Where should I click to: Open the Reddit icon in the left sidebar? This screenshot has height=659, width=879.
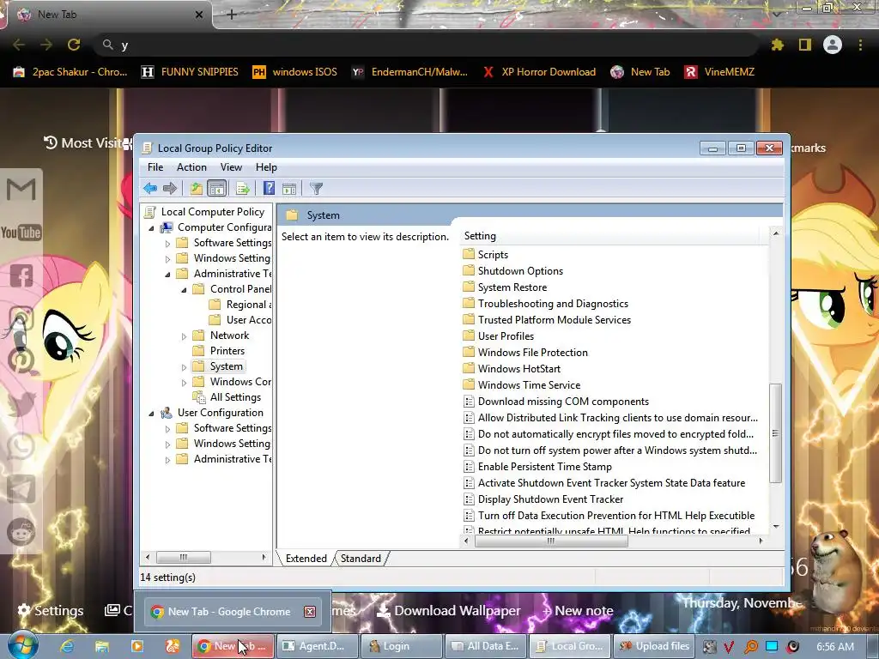[x=21, y=531]
